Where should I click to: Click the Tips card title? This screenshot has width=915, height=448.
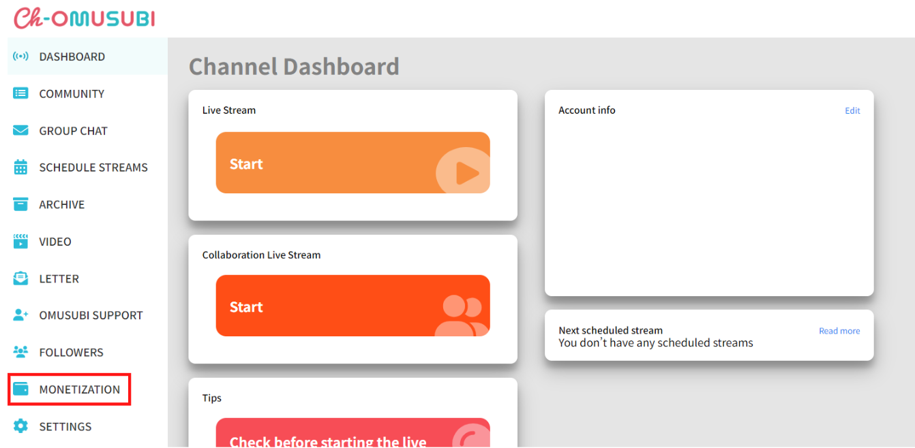pyautogui.click(x=212, y=398)
